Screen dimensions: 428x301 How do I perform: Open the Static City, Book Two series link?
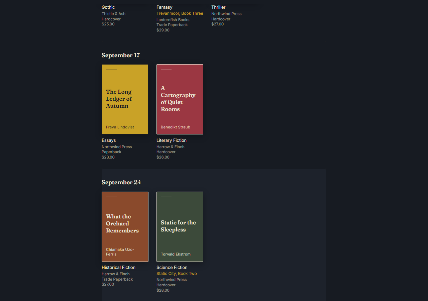(177, 274)
